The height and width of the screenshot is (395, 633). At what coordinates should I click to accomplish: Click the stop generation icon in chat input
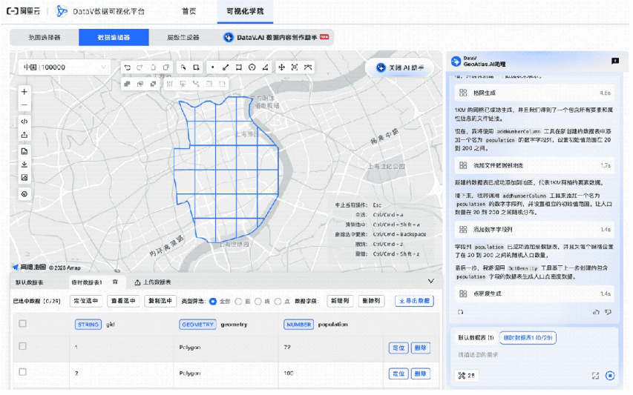(x=610, y=376)
